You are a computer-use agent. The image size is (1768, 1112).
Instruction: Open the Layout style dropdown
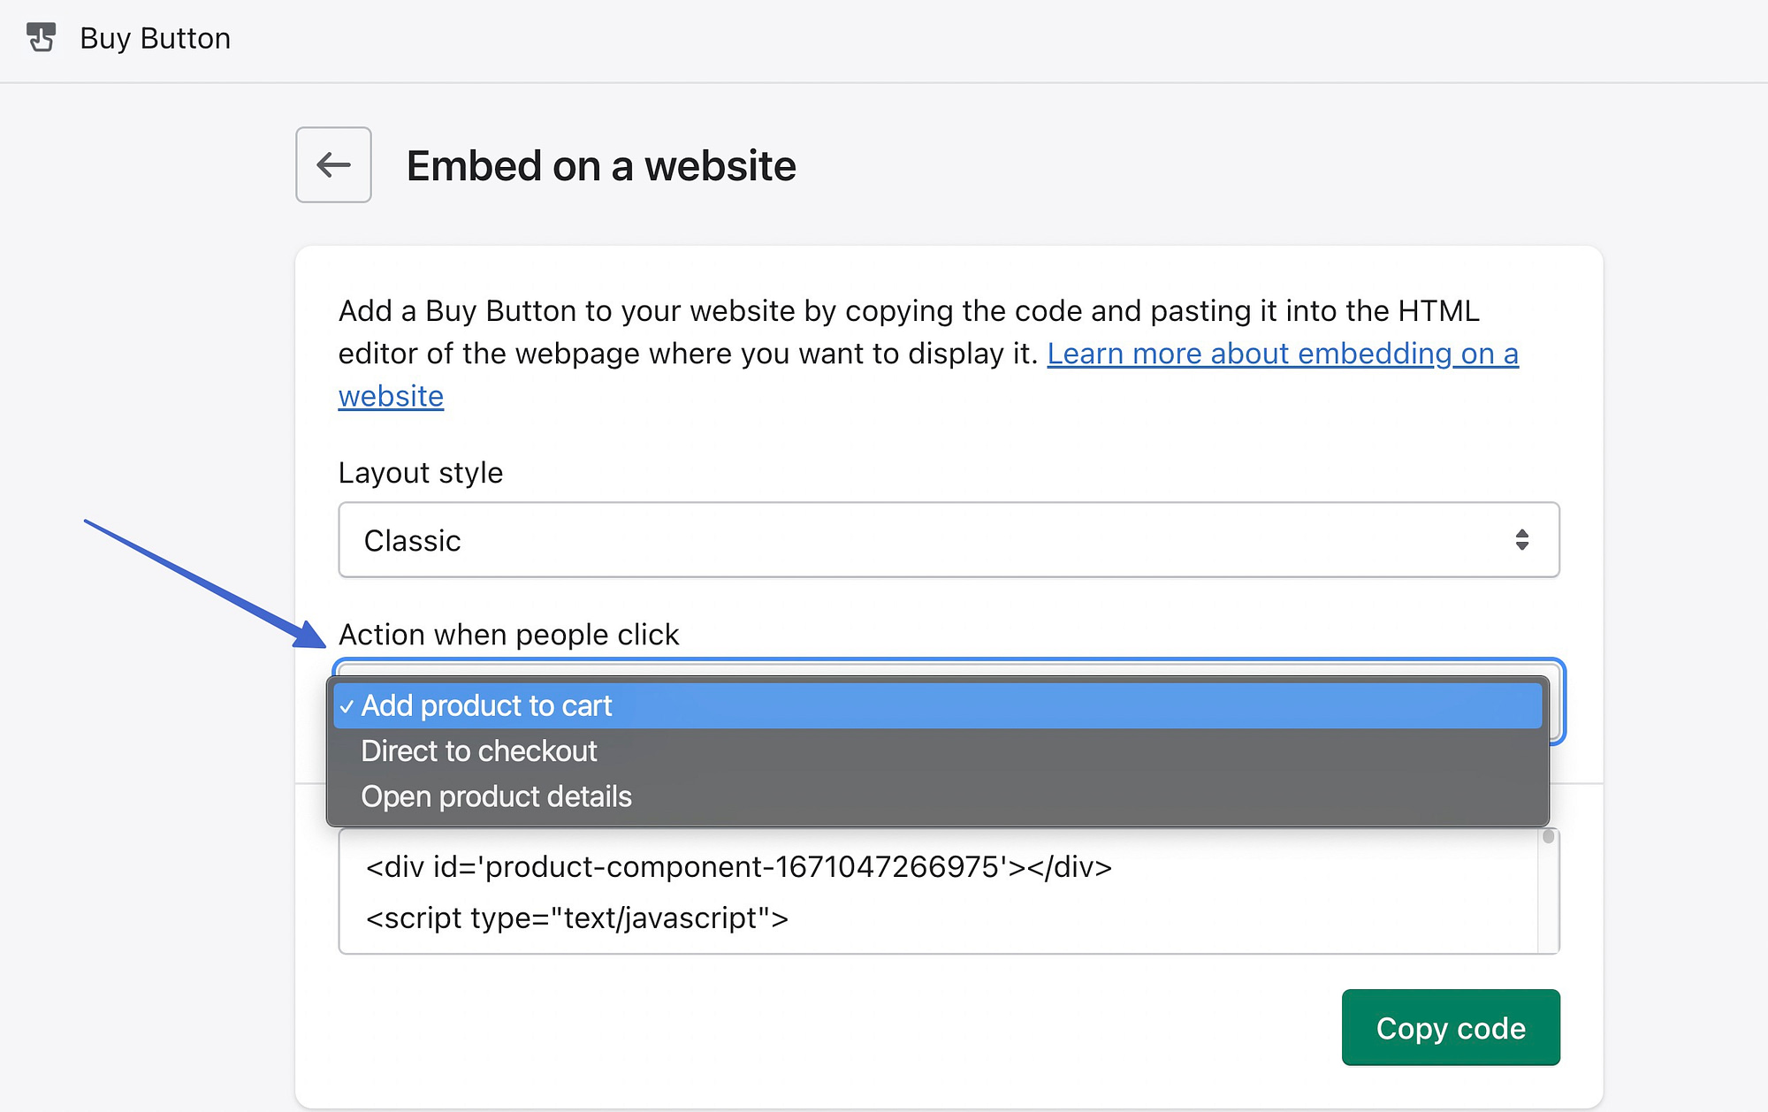click(948, 540)
